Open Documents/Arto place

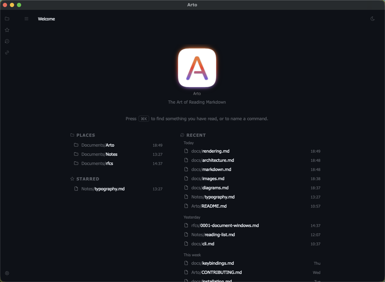118,145
